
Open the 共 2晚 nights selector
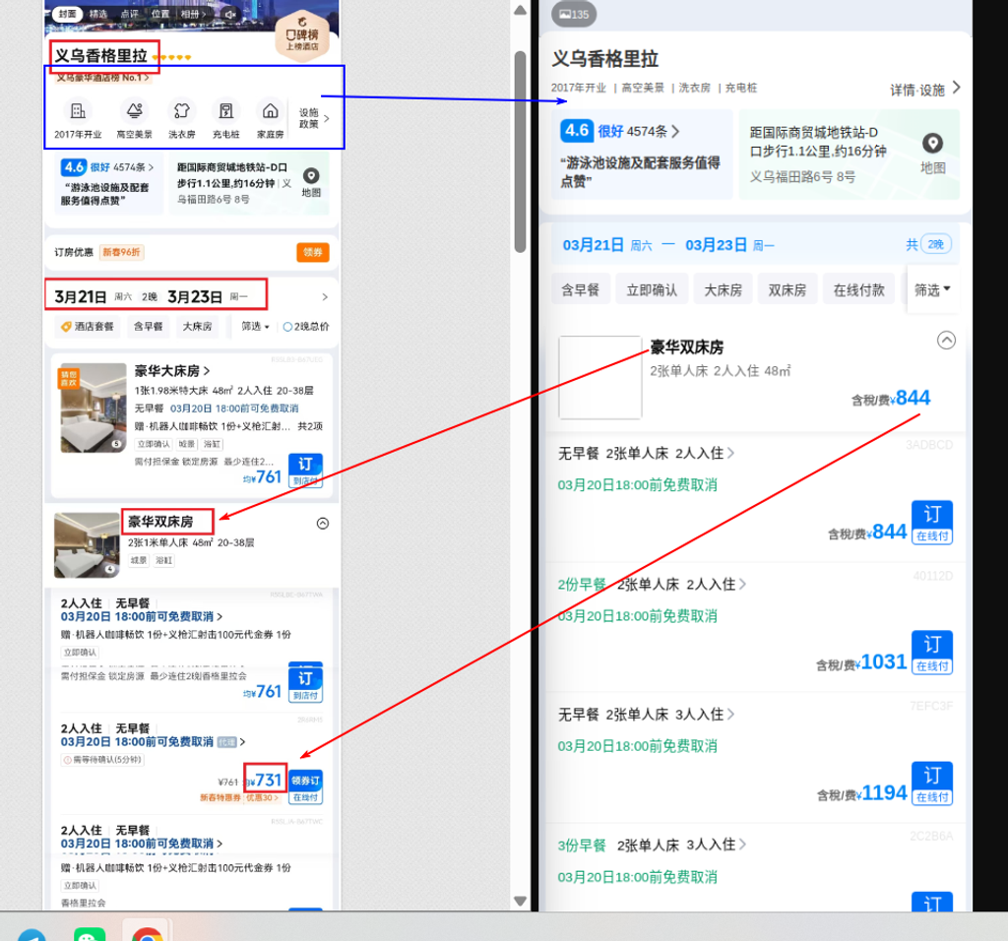click(929, 244)
